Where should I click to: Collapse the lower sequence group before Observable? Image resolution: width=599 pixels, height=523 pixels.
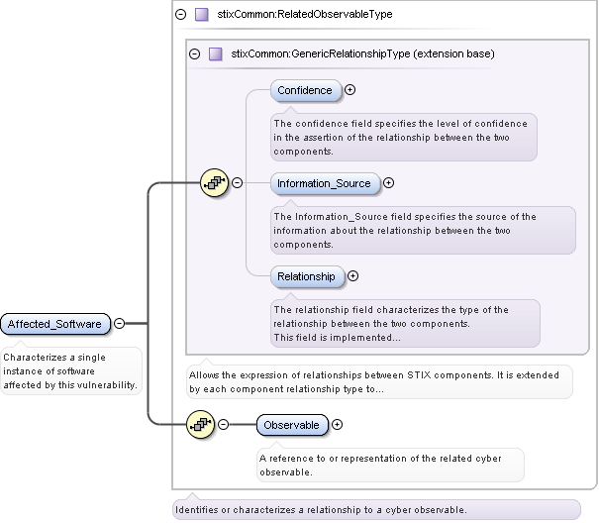(x=223, y=425)
